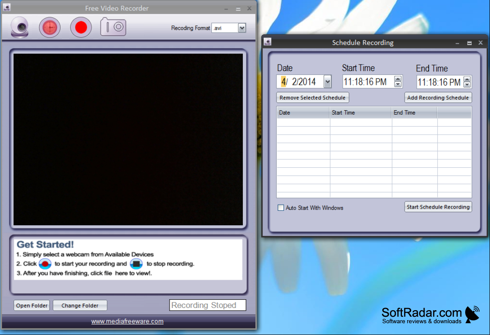
Task: Click the Start Time column header
Action: coord(361,113)
